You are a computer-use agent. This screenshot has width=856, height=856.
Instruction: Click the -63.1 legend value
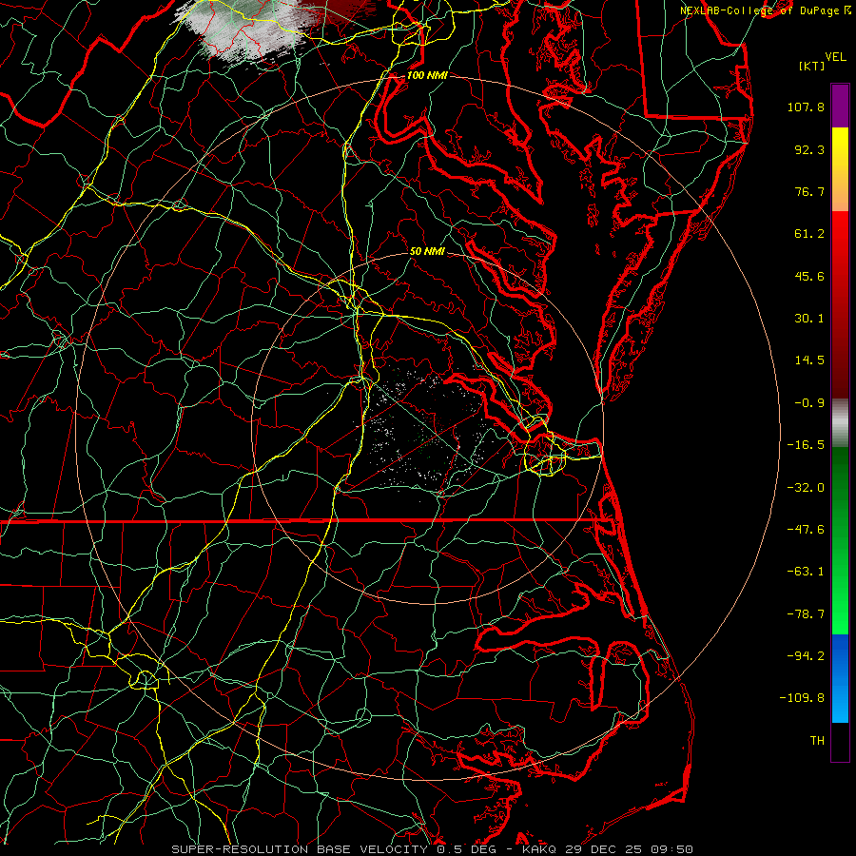coord(806,572)
